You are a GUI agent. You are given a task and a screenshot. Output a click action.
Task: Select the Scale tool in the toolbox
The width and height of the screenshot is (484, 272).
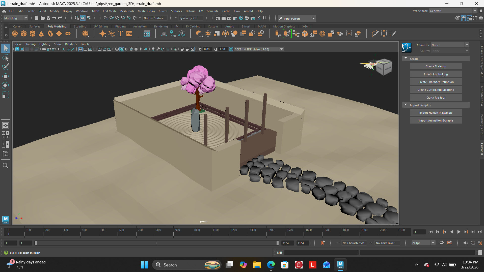[x=6, y=95]
